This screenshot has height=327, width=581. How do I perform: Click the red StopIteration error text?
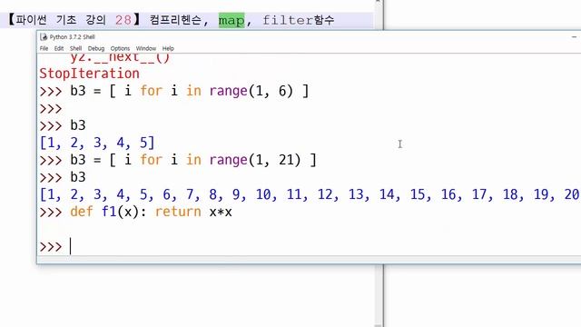coord(89,74)
